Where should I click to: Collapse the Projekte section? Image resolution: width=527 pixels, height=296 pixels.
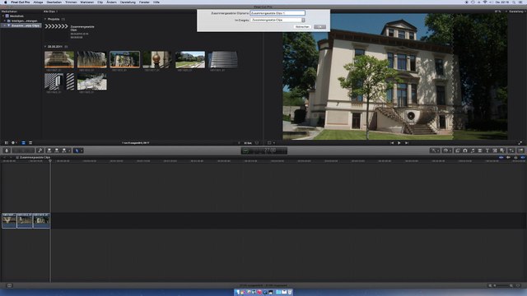click(x=45, y=19)
